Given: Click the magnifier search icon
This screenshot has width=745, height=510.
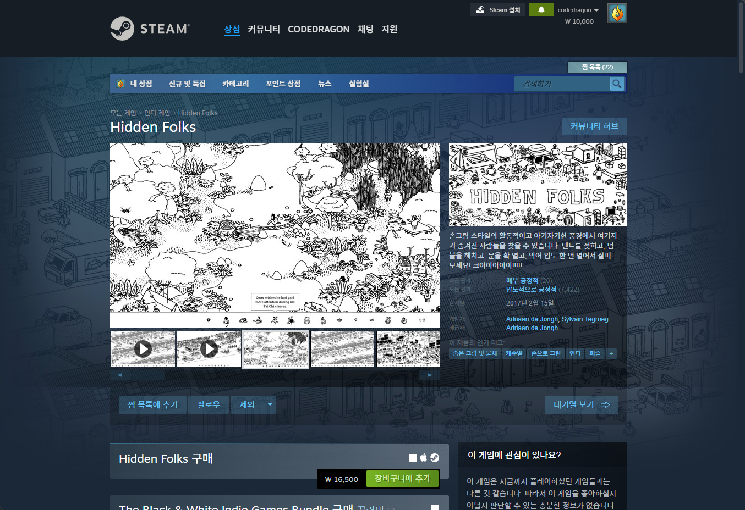Looking at the screenshot, I should tap(617, 84).
